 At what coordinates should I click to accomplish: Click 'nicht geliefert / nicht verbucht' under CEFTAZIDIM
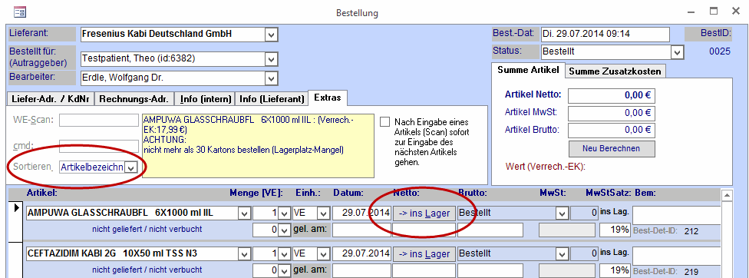(x=147, y=270)
